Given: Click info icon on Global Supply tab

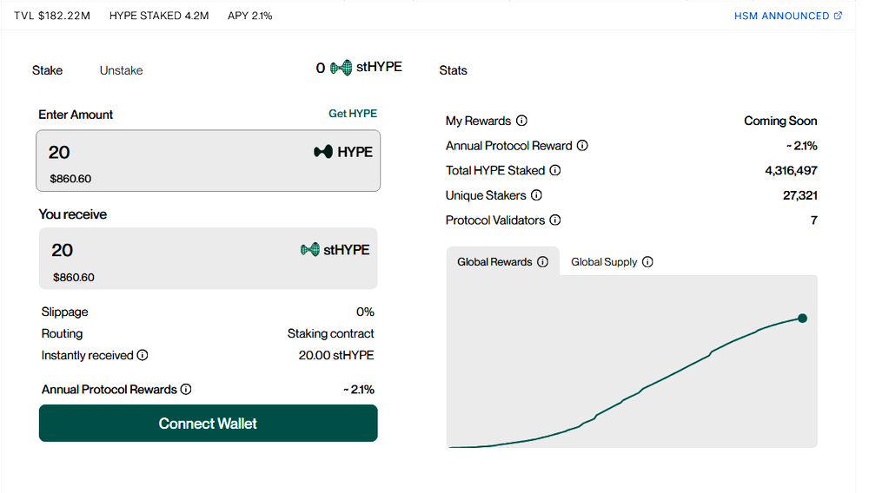Looking at the screenshot, I should tap(647, 262).
